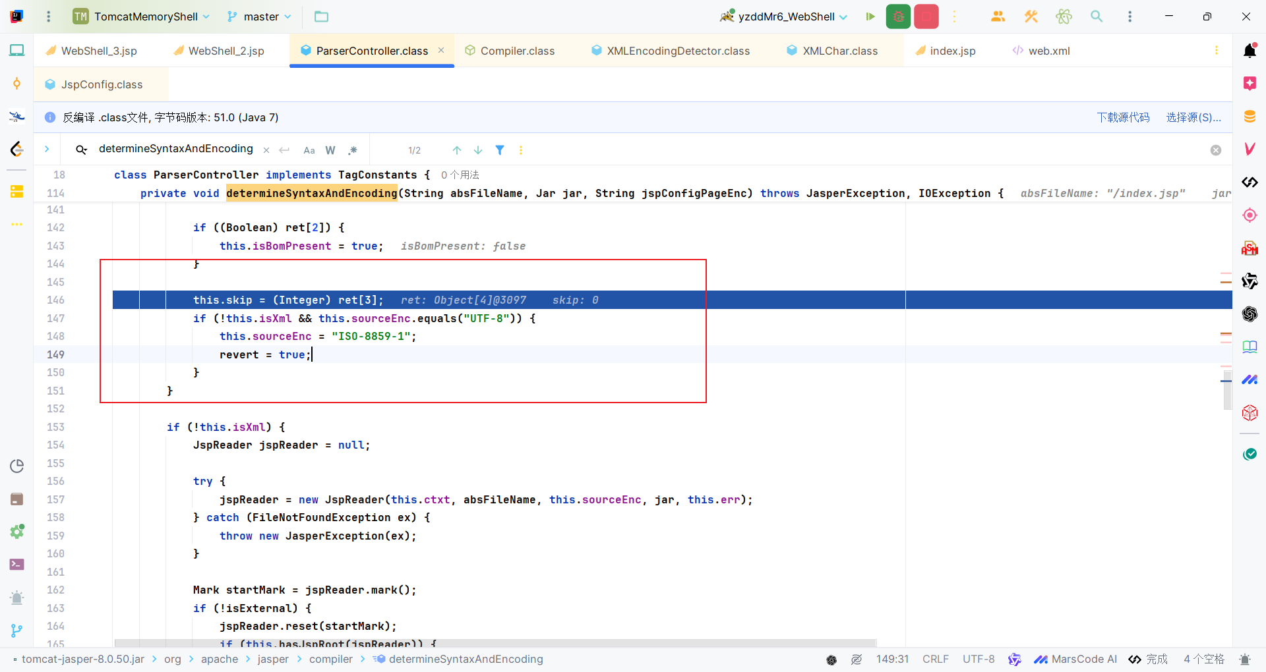Clear the search text with the x icon
The image size is (1266, 672).
tap(266, 150)
